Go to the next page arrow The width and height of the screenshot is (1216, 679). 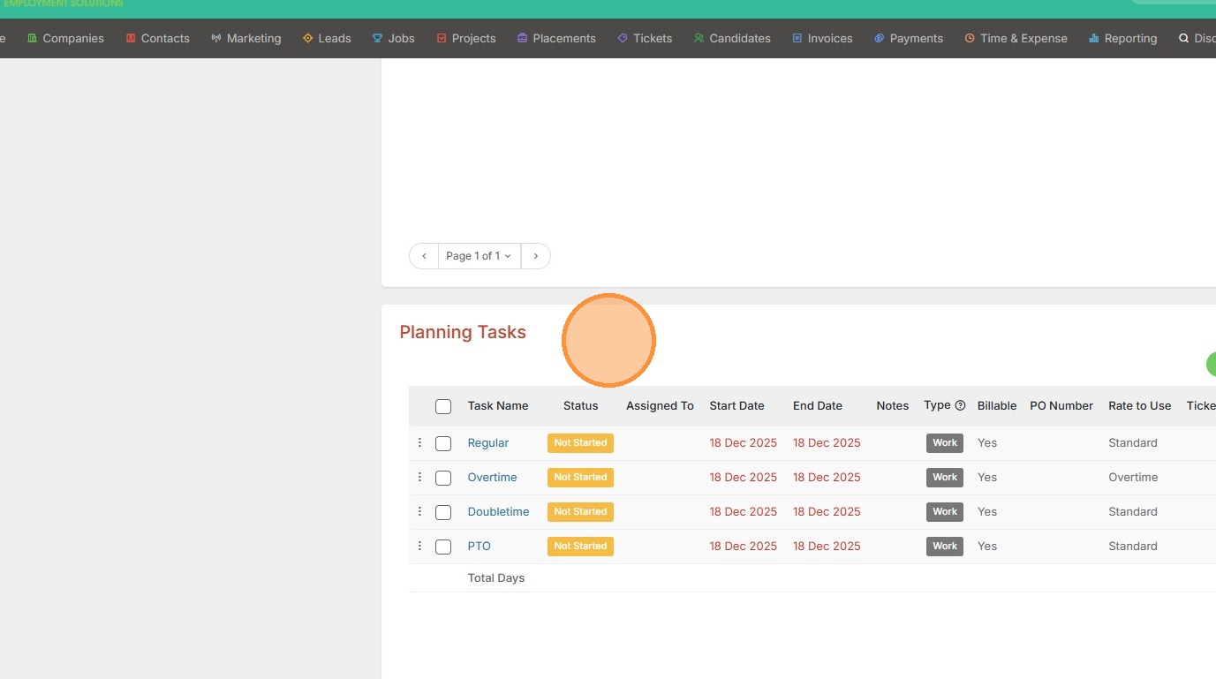click(535, 256)
